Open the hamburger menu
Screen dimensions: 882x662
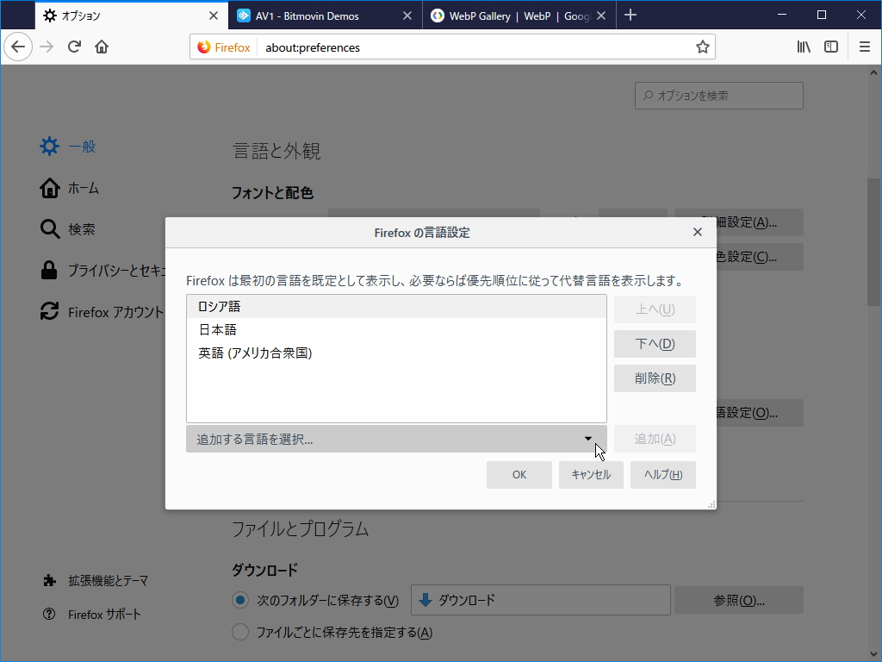[864, 47]
